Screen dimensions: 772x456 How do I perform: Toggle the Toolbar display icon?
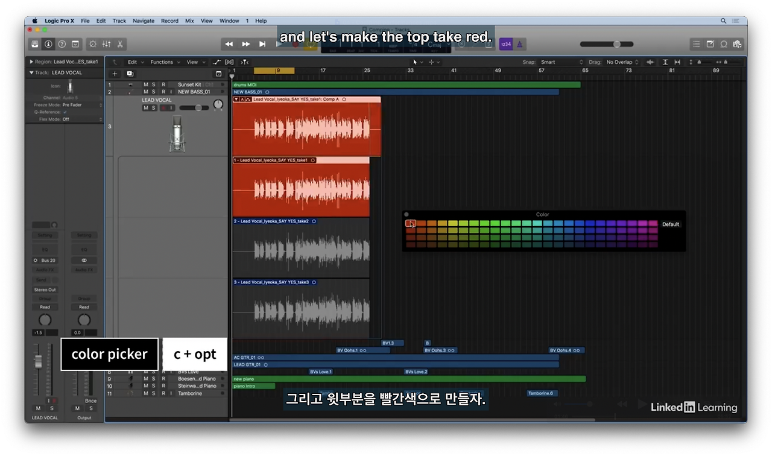point(75,44)
